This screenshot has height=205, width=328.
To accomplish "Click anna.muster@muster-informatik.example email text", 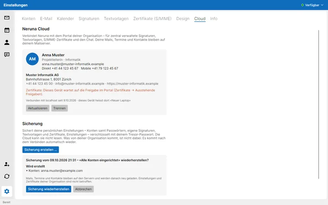I will pos(73,64).
